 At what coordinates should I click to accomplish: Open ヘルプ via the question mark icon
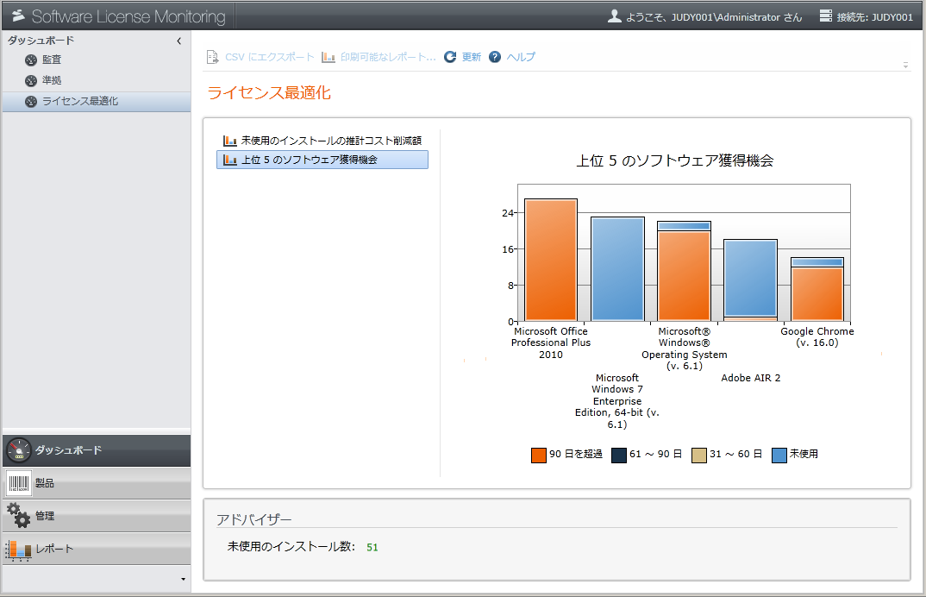click(x=495, y=57)
